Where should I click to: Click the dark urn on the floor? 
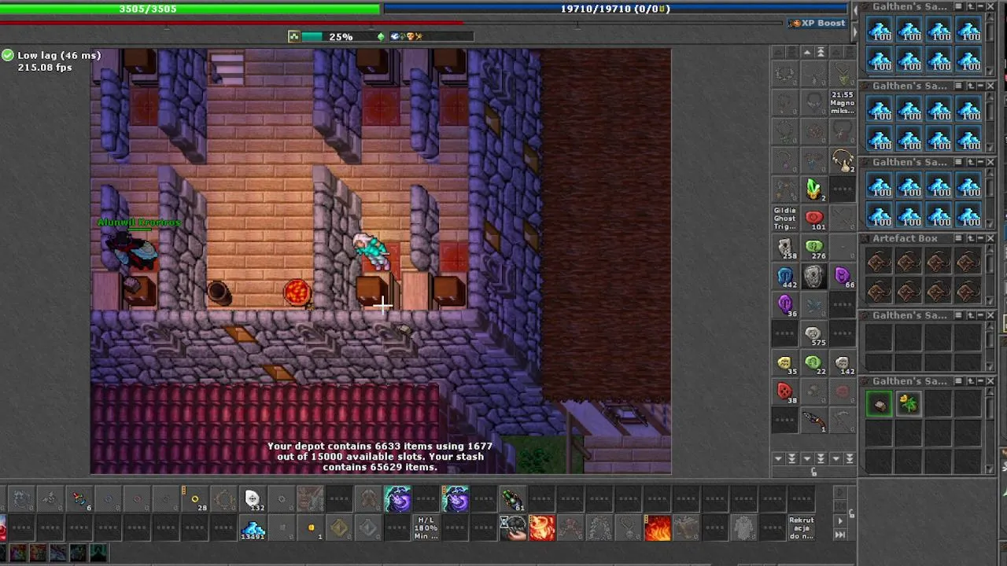[218, 292]
